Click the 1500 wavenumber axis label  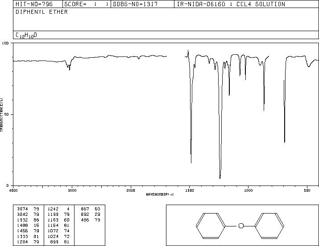pyautogui.click(x=190, y=190)
